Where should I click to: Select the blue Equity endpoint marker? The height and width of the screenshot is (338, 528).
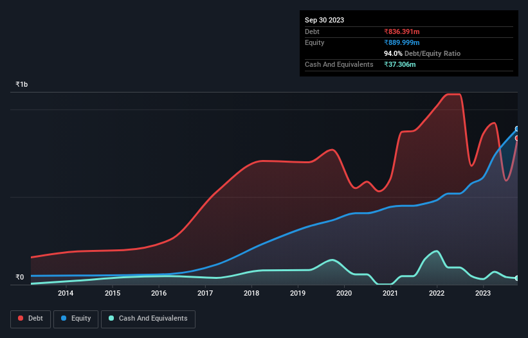pyautogui.click(x=517, y=129)
